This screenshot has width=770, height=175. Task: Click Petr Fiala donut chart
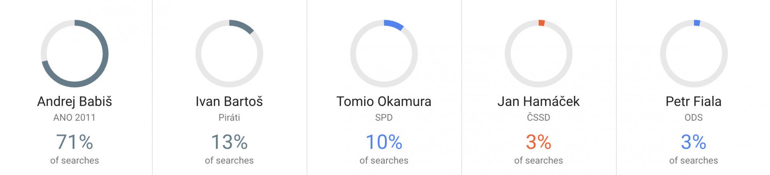[x=694, y=54]
